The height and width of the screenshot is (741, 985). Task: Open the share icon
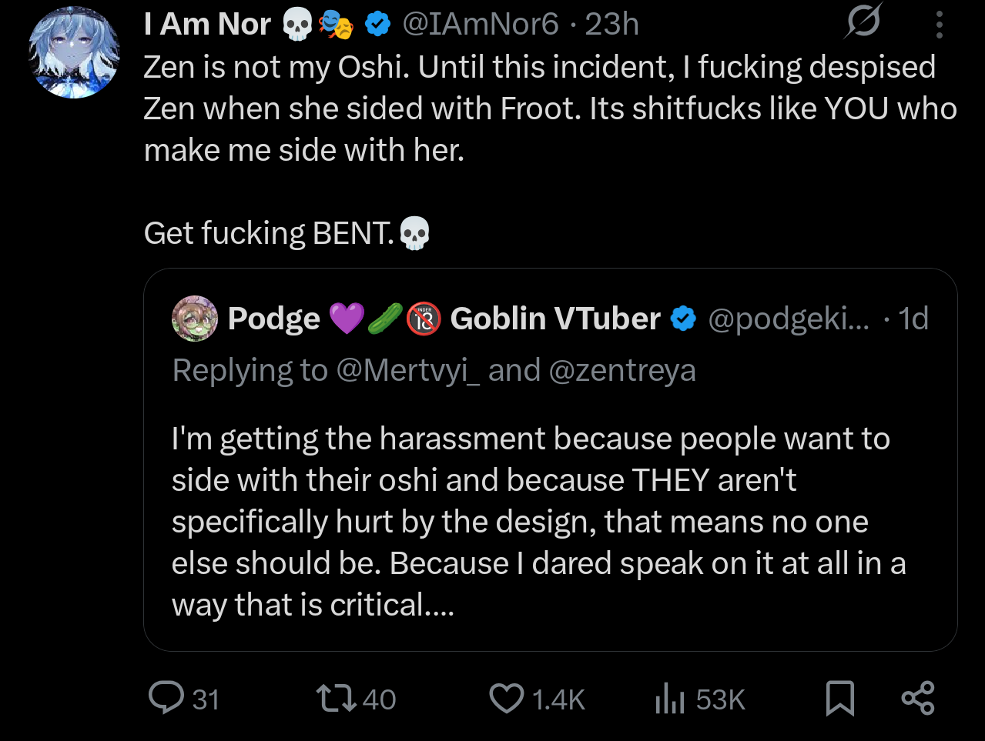(918, 699)
